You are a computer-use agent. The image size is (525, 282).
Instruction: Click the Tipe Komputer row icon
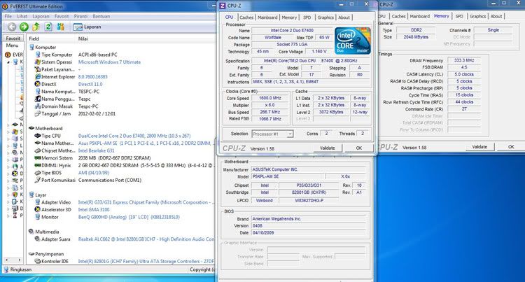[38, 55]
